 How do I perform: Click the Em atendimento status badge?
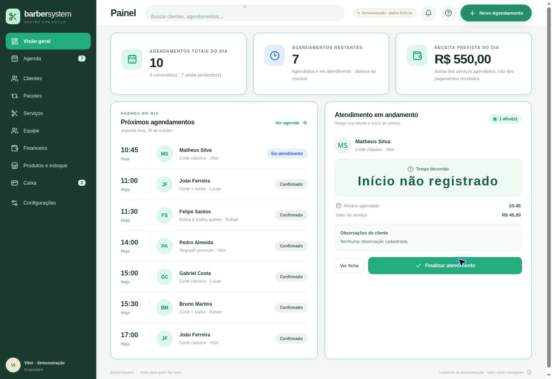tap(287, 154)
